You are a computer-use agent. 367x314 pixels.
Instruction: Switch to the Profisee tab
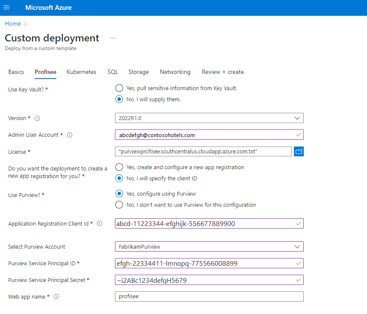[45, 72]
